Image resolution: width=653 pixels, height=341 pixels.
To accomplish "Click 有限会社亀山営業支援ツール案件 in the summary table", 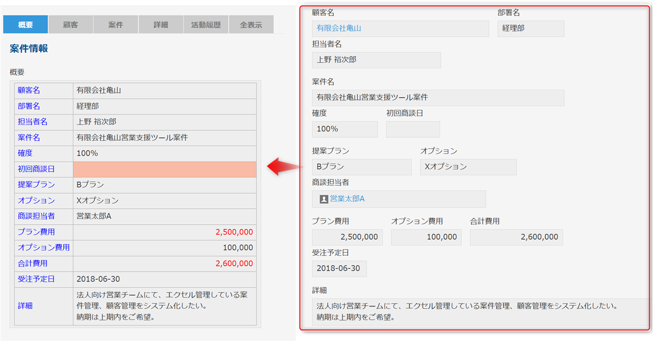I will click(x=132, y=138).
